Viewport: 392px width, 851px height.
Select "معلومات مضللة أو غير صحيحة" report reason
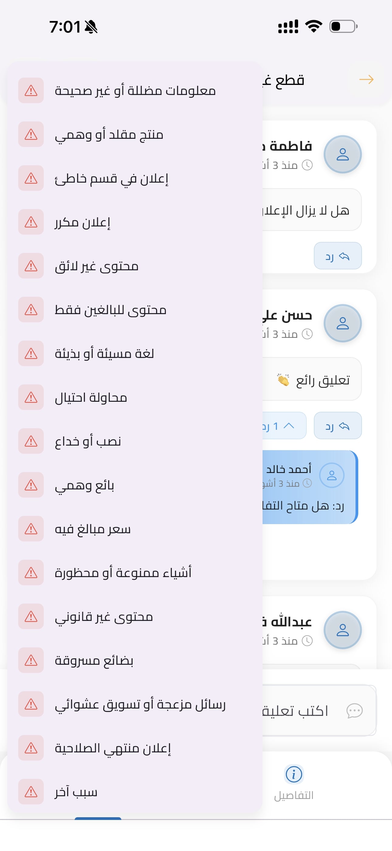coord(135,90)
